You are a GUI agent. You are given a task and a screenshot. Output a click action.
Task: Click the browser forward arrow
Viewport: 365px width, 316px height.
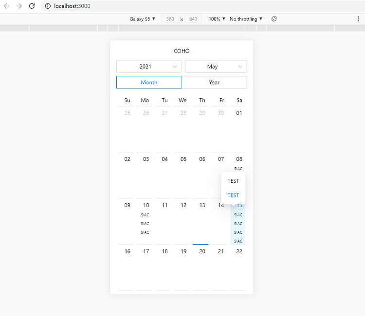click(19, 6)
